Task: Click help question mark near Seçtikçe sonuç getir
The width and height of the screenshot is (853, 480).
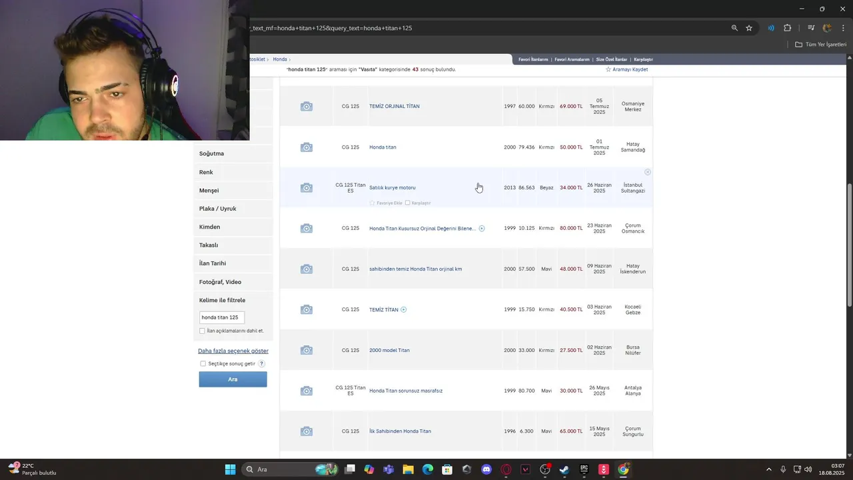Action: coord(261,363)
